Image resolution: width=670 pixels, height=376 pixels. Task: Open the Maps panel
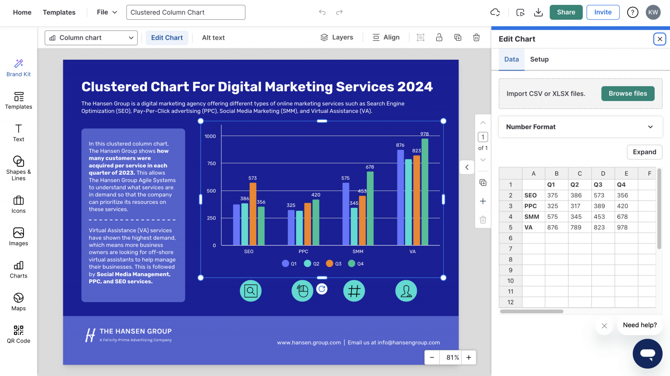18,301
